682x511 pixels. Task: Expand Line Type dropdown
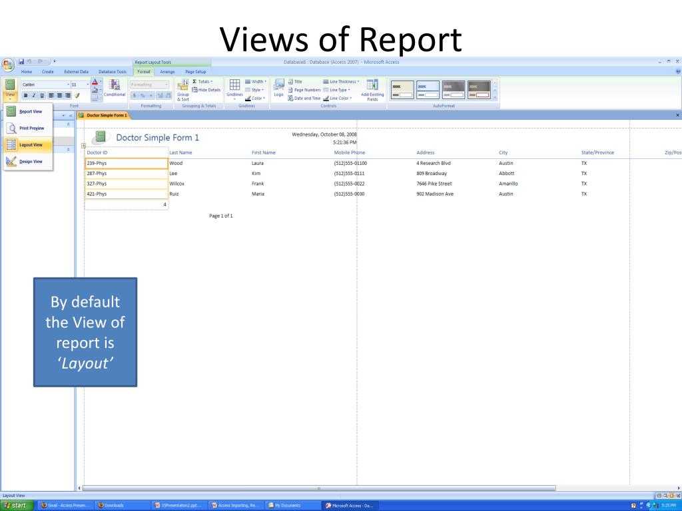336,90
